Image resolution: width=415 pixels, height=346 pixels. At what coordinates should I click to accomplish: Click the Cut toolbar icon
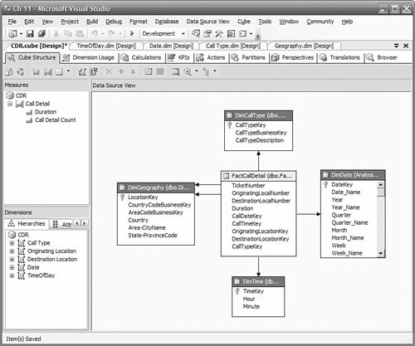point(56,34)
